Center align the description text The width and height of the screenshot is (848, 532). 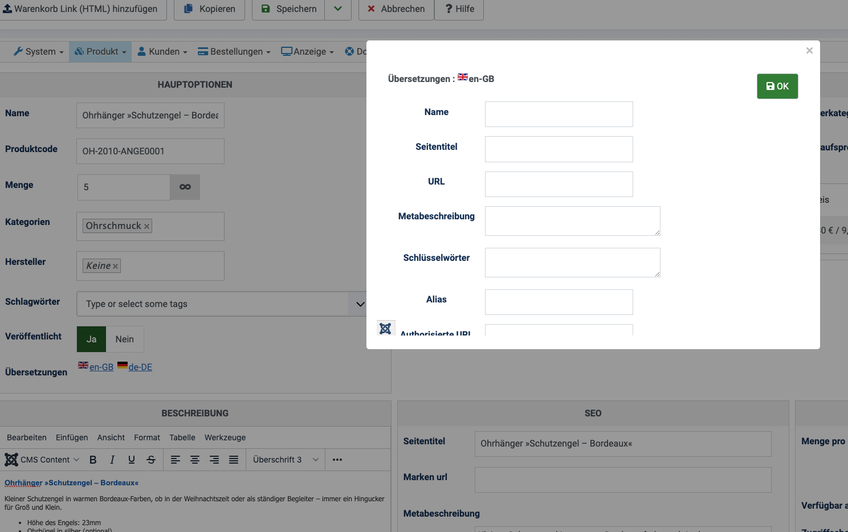[195, 460]
